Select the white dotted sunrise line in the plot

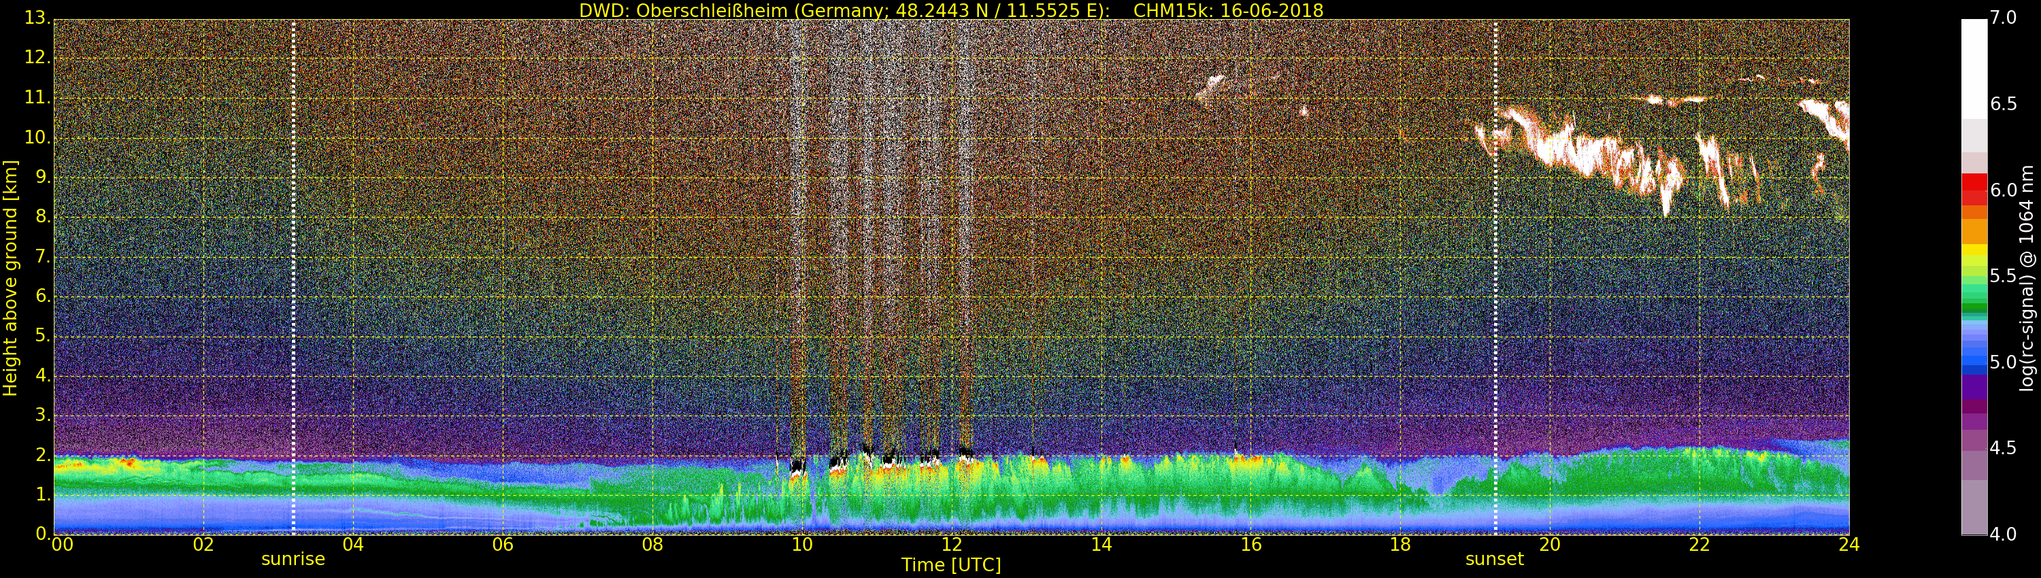(293, 277)
